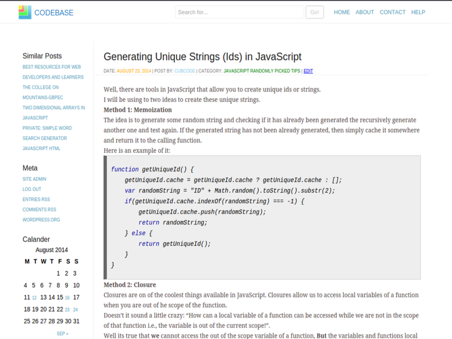This screenshot has width=452, height=339.
Task: View posts by author CUBCODE
Action: [184, 71]
